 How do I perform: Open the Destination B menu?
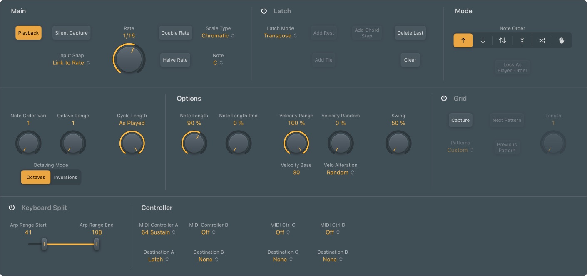coord(209,260)
